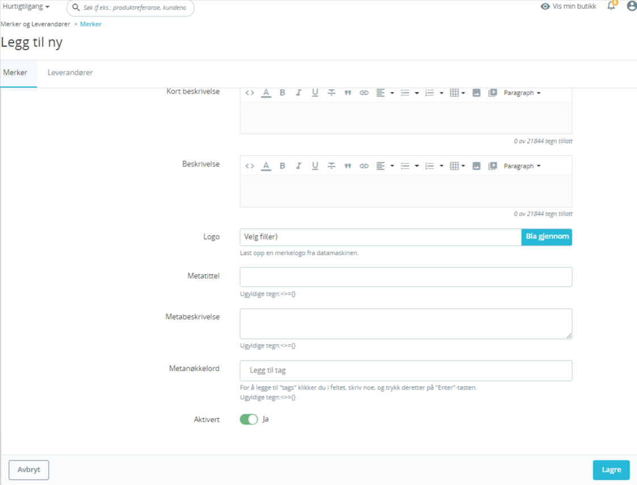
Task: Toggle italic in Beskrivelse editor
Action: click(299, 166)
